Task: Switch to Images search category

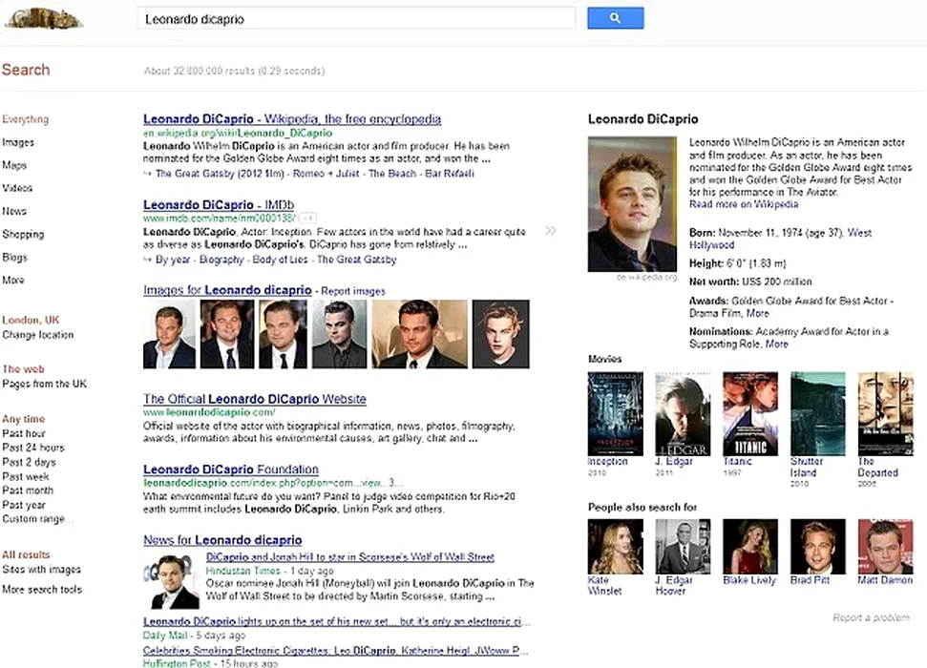Action: (x=18, y=143)
